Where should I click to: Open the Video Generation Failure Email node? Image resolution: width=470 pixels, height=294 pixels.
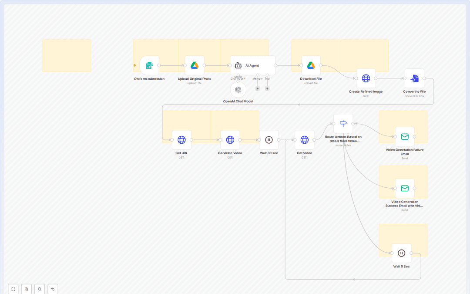point(404,136)
